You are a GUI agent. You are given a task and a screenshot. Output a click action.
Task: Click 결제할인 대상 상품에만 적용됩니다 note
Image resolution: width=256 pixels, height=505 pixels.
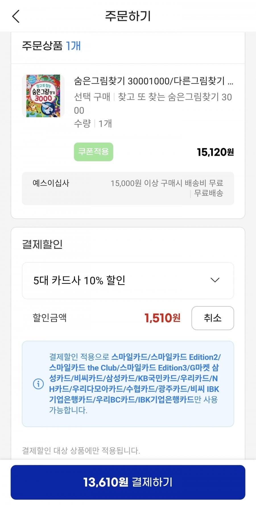point(81,450)
